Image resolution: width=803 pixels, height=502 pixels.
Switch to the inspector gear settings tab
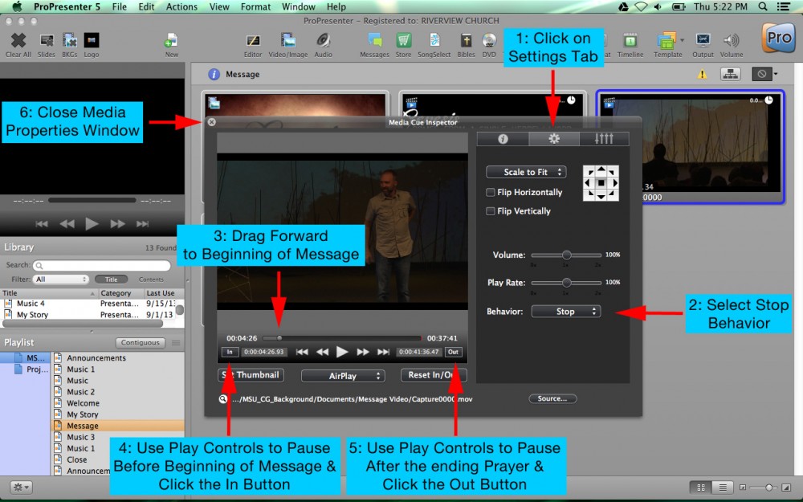[x=553, y=139]
